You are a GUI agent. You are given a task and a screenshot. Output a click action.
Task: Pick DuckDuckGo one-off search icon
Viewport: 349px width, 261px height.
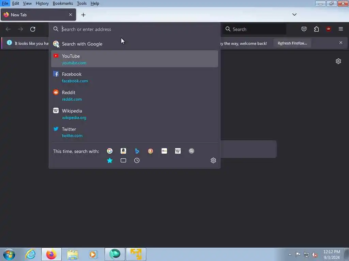click(x=150, y=151)
